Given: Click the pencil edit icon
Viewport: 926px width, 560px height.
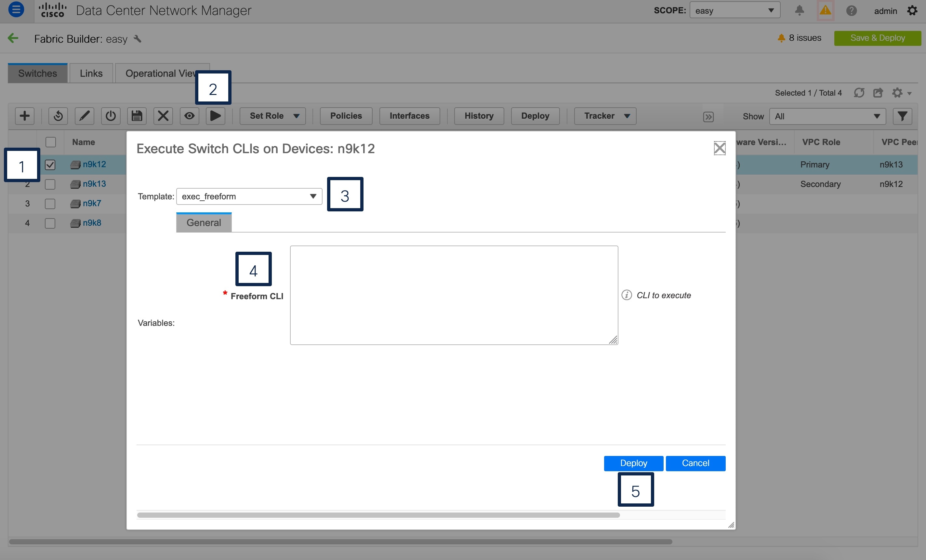Looking at the screenshot, I should click(x=85, y=116).
